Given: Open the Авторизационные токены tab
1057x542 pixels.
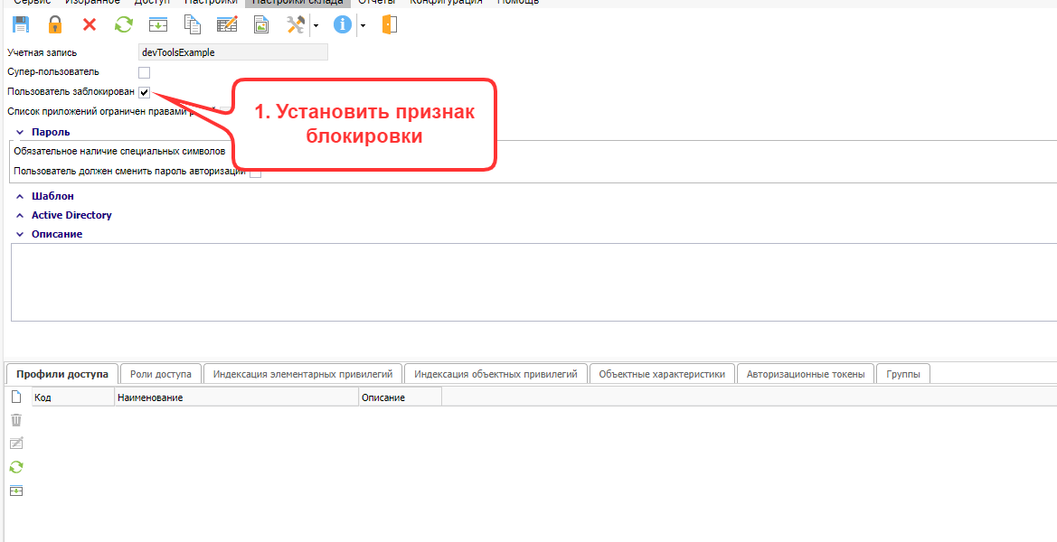Looking at the screenshot, I should click(x=805, y=374).
